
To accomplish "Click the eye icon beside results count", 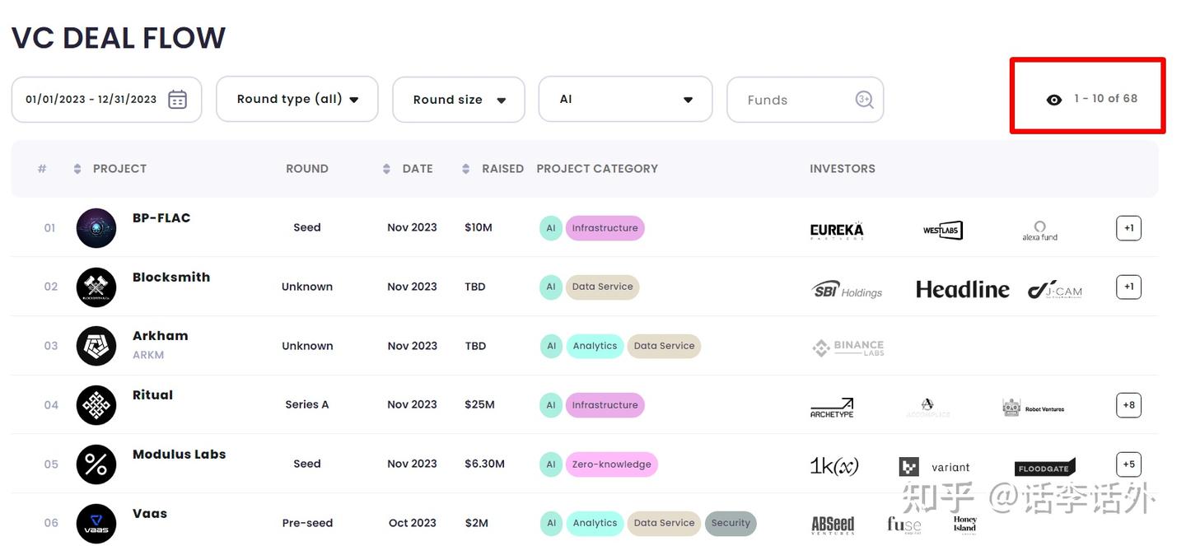I will 1053,100.
